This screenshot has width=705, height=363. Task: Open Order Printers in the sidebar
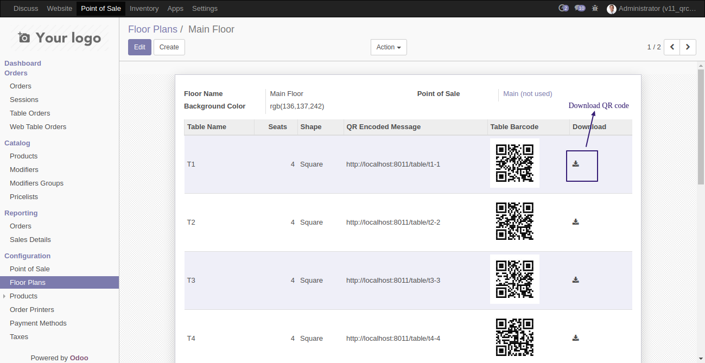point(31,310)
